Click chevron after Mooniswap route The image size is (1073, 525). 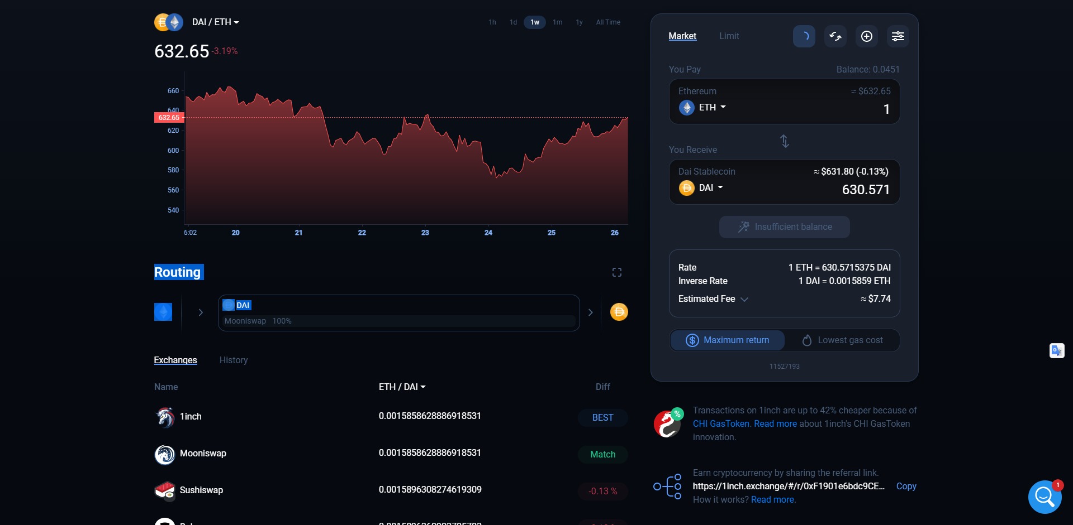(591, 312)
